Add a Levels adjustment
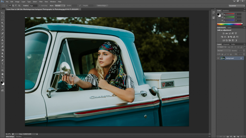Image resolution: width=246 pixels, height=138 pixels. coord(227,33)
